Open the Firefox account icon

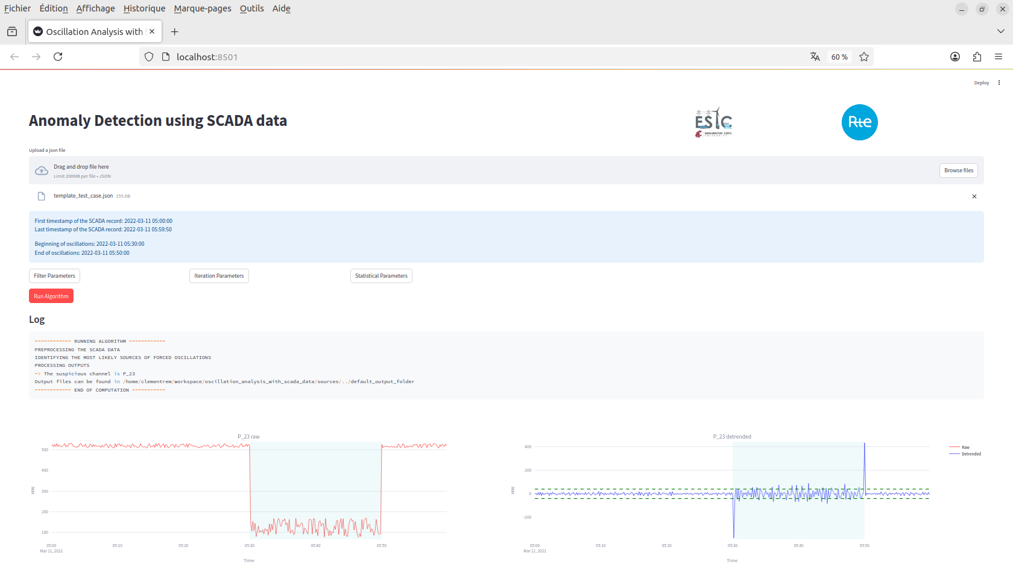point(955,57)
